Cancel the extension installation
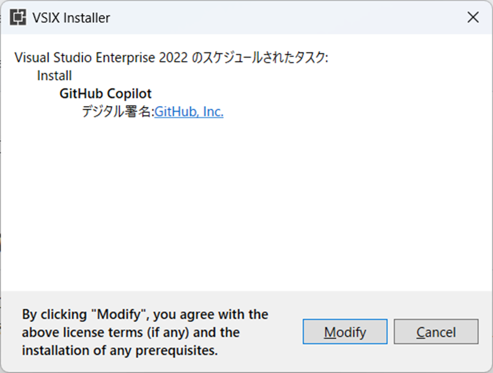Viewport: 493px width, 373px height. (436, 331)
